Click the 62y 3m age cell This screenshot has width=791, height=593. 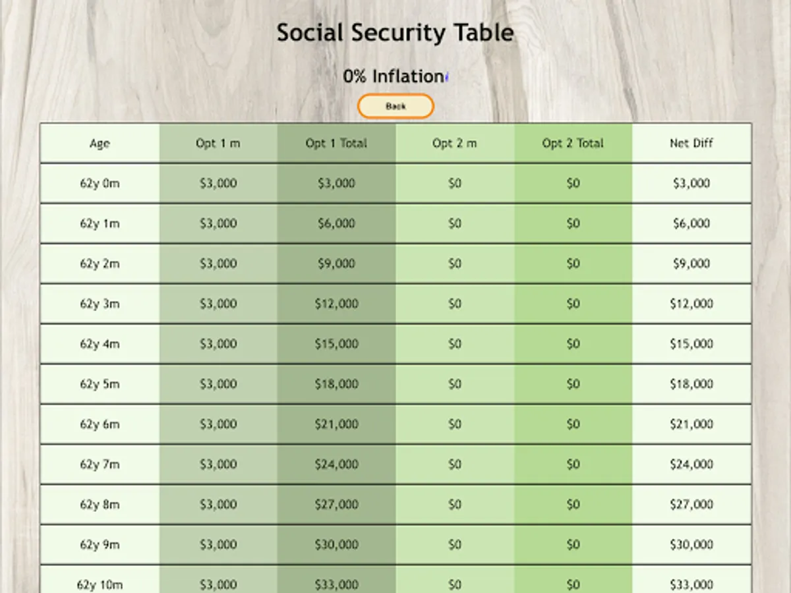[100, 304]
